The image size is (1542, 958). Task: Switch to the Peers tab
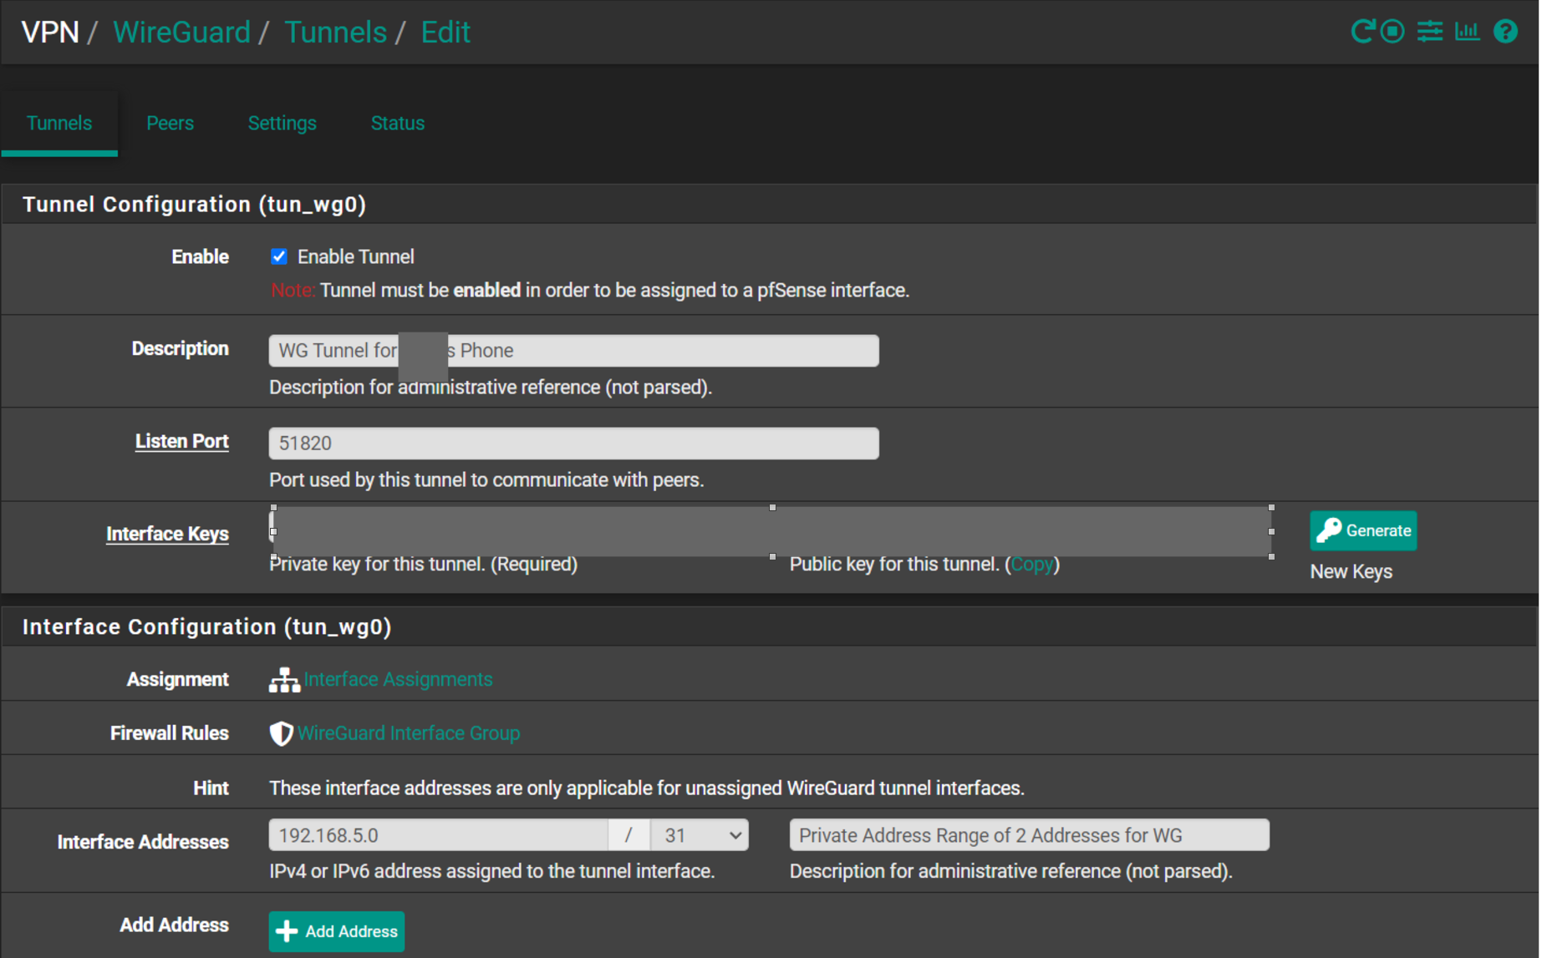pyautogui.click(x=170, y=123)
